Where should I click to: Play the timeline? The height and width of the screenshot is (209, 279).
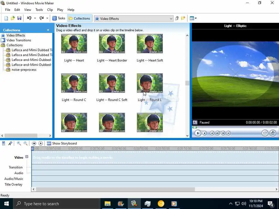[x=41, y=143]
